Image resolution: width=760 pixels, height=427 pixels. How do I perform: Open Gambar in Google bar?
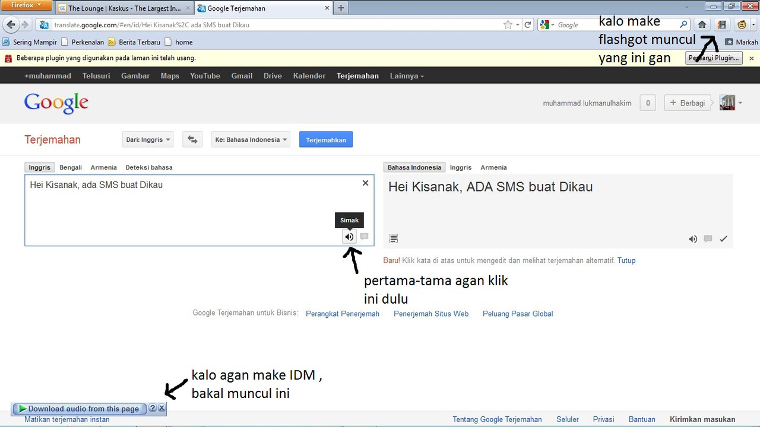point(135,76)
